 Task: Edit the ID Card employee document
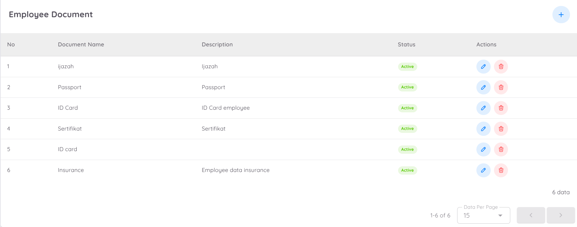point(483,108)
